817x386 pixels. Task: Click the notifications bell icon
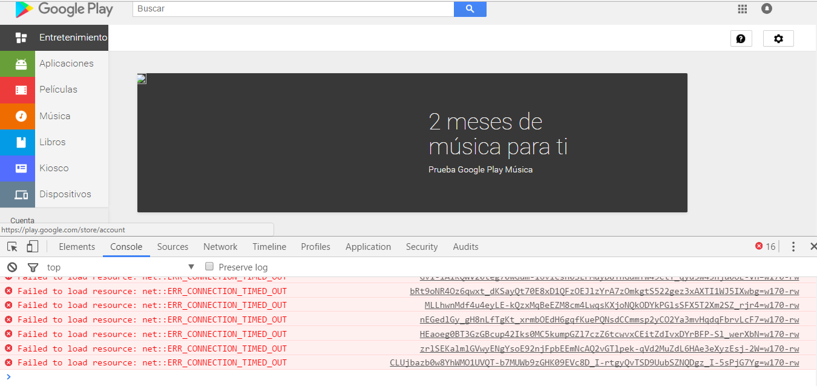767,8
